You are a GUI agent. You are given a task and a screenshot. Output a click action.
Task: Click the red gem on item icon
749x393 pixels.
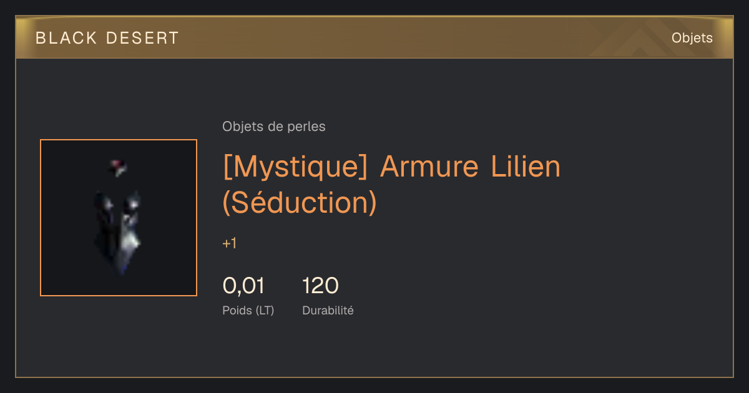(118, 166)
